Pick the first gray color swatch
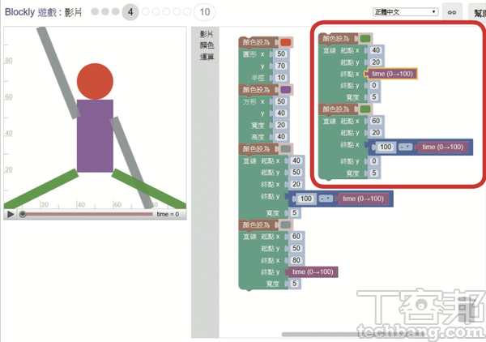Viewport: 486px width, 342px height. coord(285,149)
